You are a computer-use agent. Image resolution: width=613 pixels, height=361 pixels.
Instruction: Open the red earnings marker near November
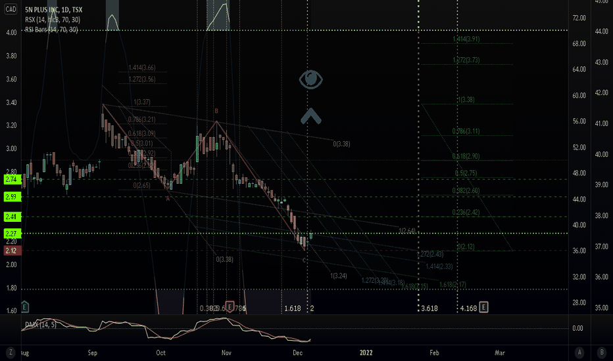click(230, 307)
